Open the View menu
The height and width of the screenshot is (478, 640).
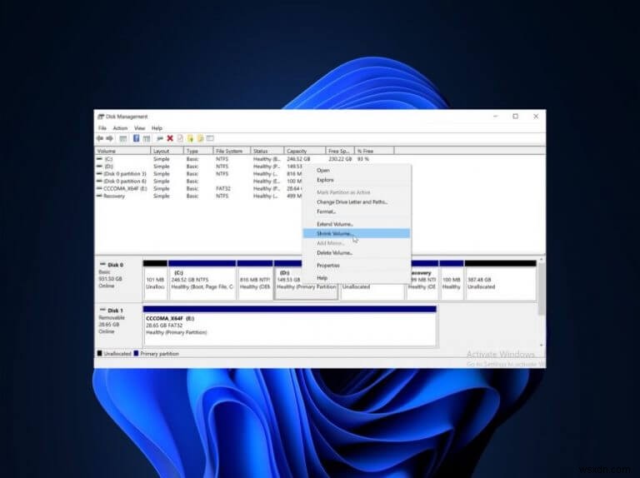click(140, 128)
